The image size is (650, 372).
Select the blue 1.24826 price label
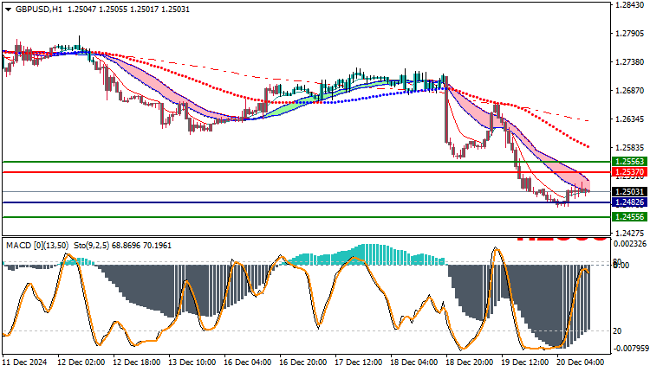[629, 202]
